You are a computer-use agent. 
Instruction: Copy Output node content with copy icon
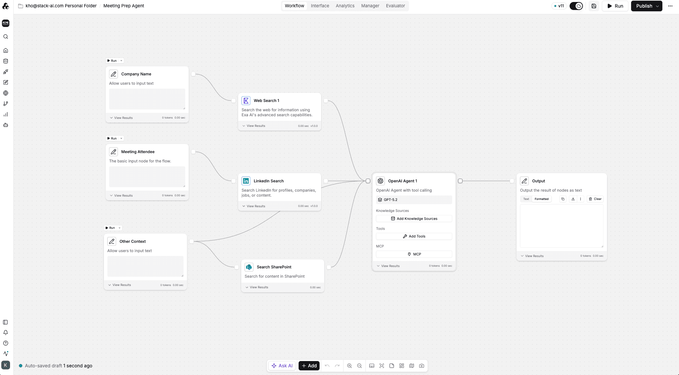563,199
